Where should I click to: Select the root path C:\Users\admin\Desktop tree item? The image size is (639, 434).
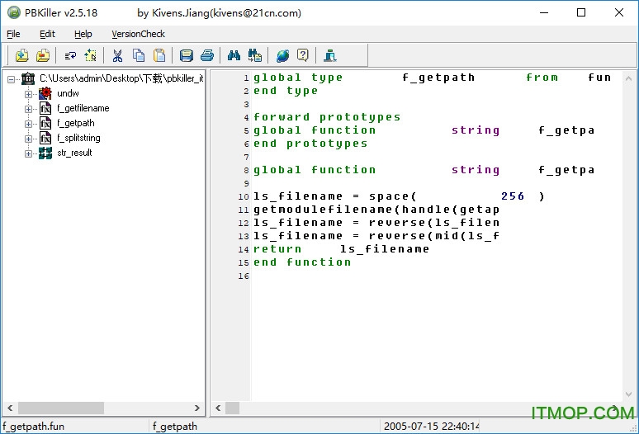point(121,78)
